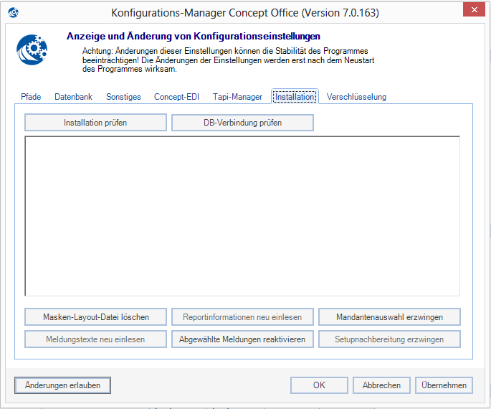The width and height of the screenshot is (491, 409).
Task: Open the Datenbank tab
Action: [73, 97]
